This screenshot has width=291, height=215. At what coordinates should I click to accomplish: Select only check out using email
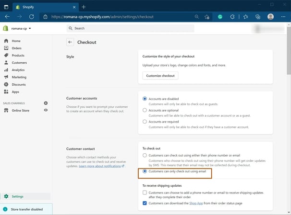pos(145,171)
